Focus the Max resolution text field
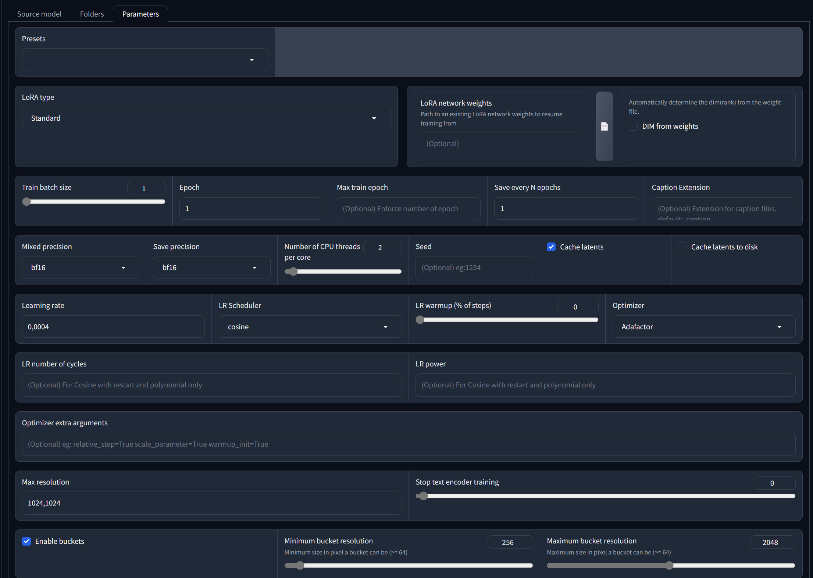This screenshot has width=813, height=578. 211,503
